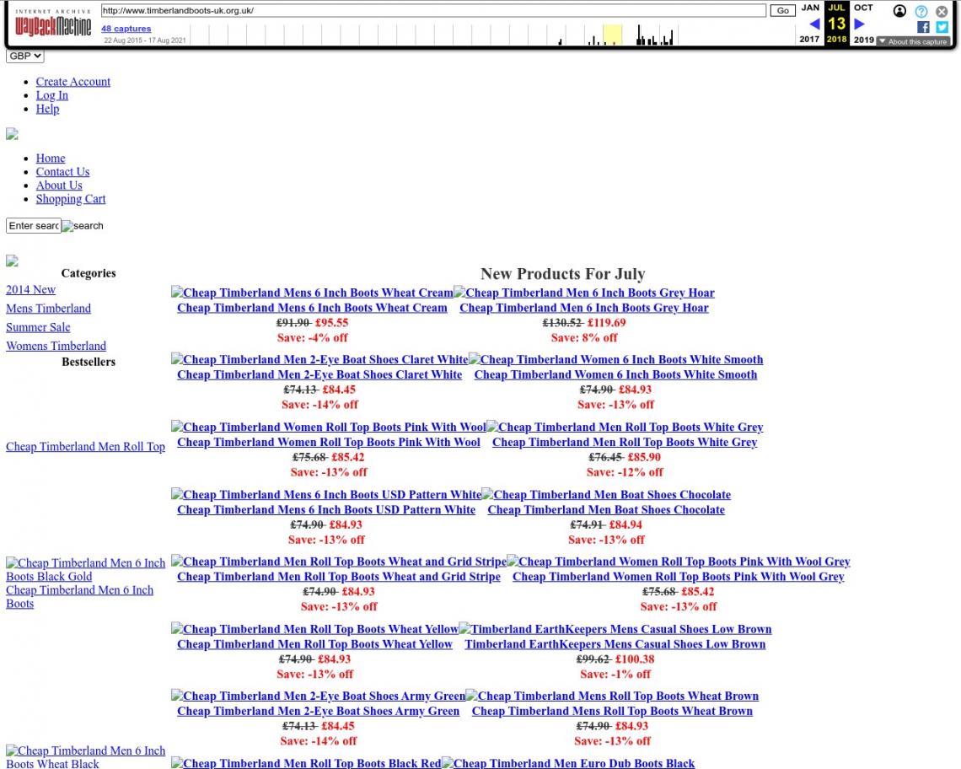
Task: Click Men Euro Dub Boots Black image
Action: (x=568, y=763)
